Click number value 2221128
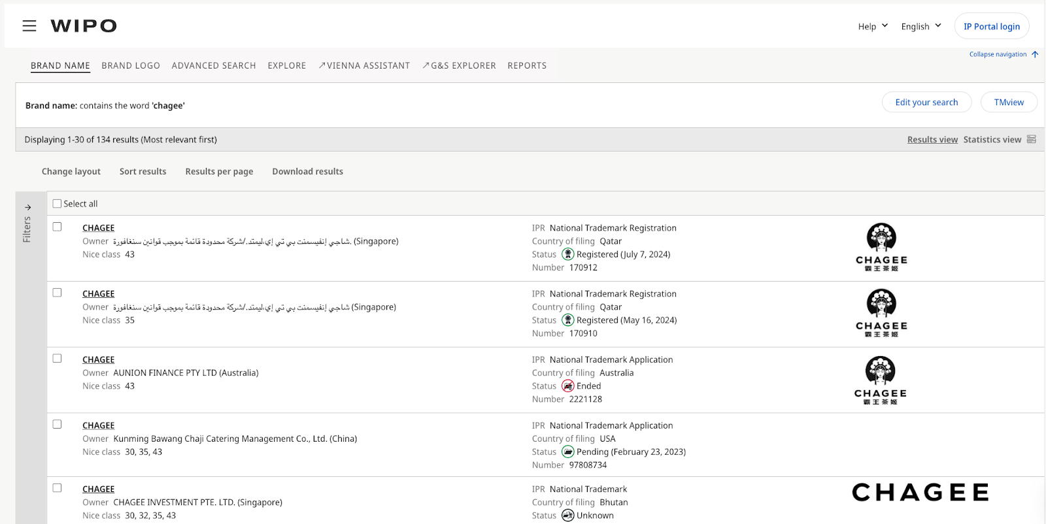Viewport: 1046px width, 524px height. click(x=585, y=399)
